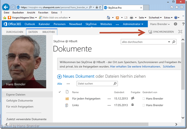Switch to the BIBLIOTHEK ribbon tab
The width and height of the screenshot is (187, 129).
pyautogui.click(x=49, y=32)
